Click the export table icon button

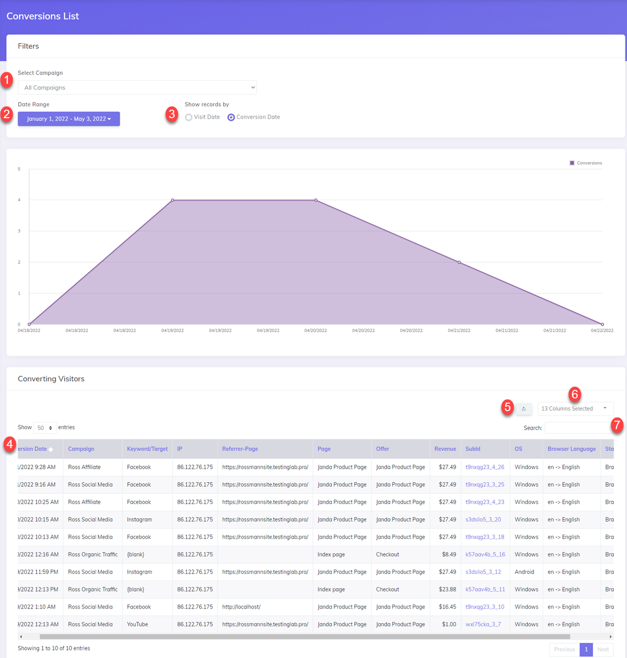tap(523, 408)
